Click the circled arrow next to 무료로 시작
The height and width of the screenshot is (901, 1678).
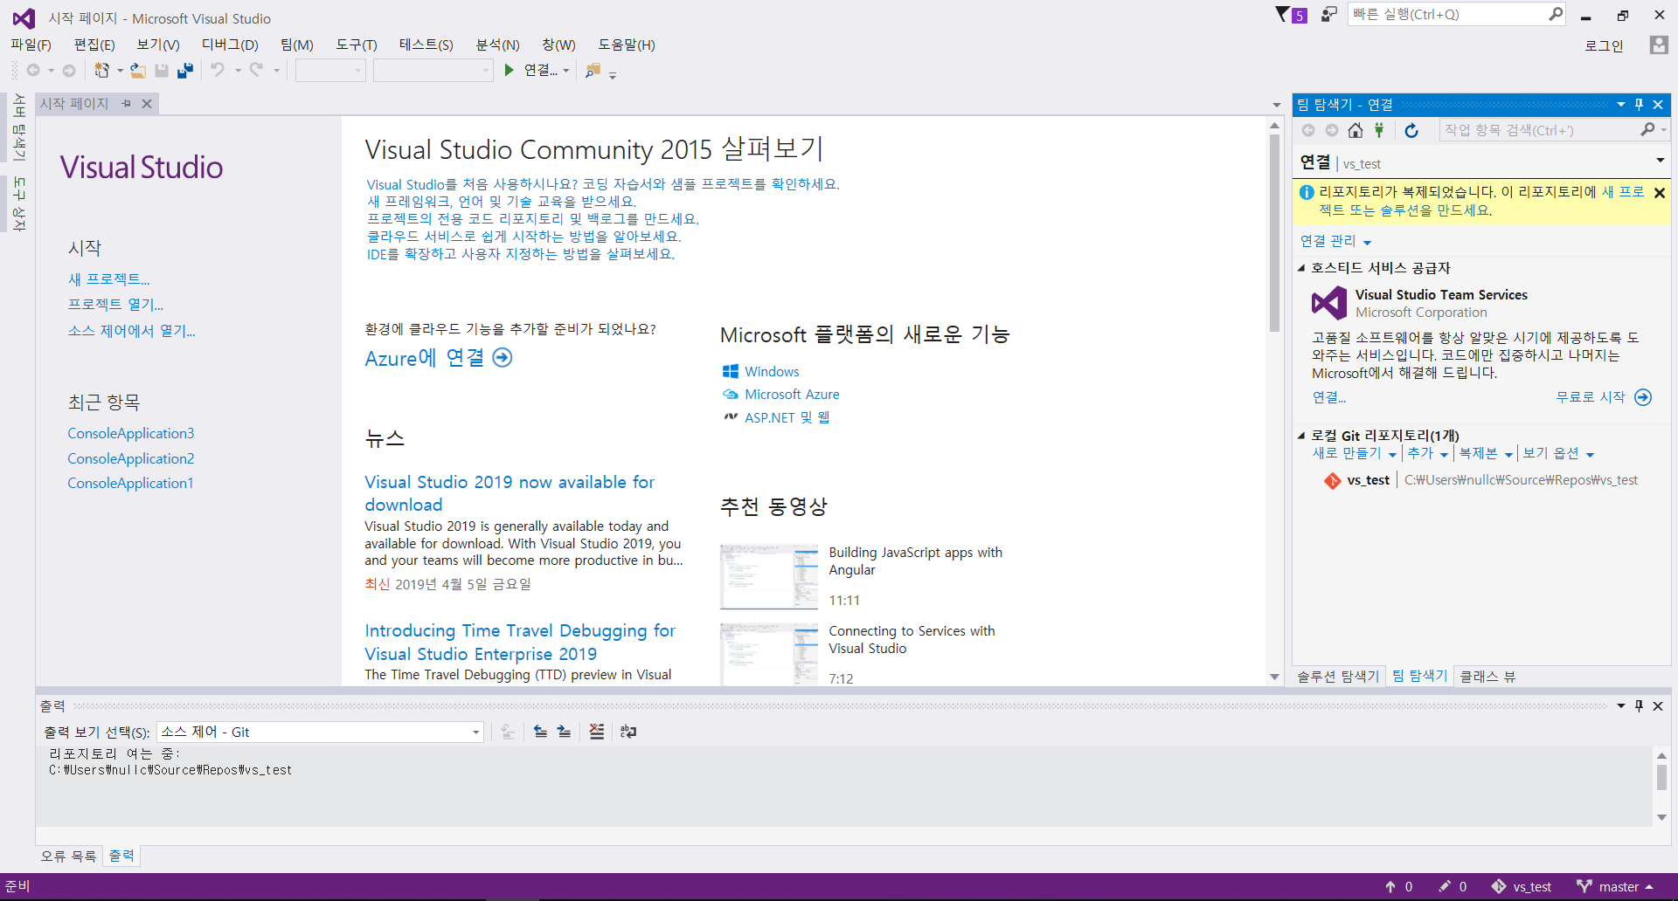pyautogui.click(x=1643, y=397)
